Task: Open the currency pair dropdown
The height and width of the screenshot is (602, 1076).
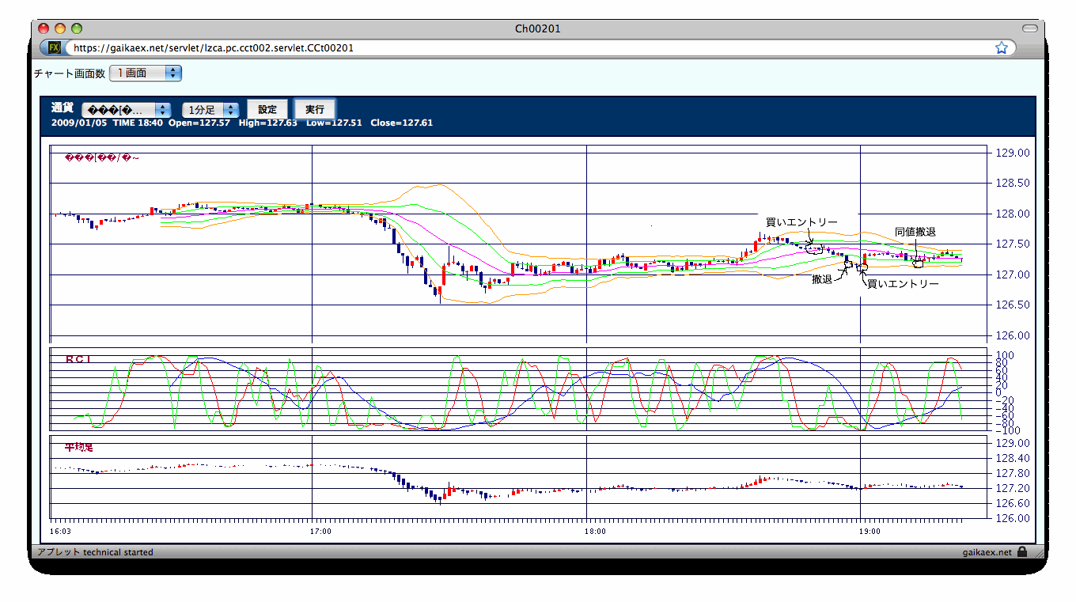Action: click(x=127, y=110)
